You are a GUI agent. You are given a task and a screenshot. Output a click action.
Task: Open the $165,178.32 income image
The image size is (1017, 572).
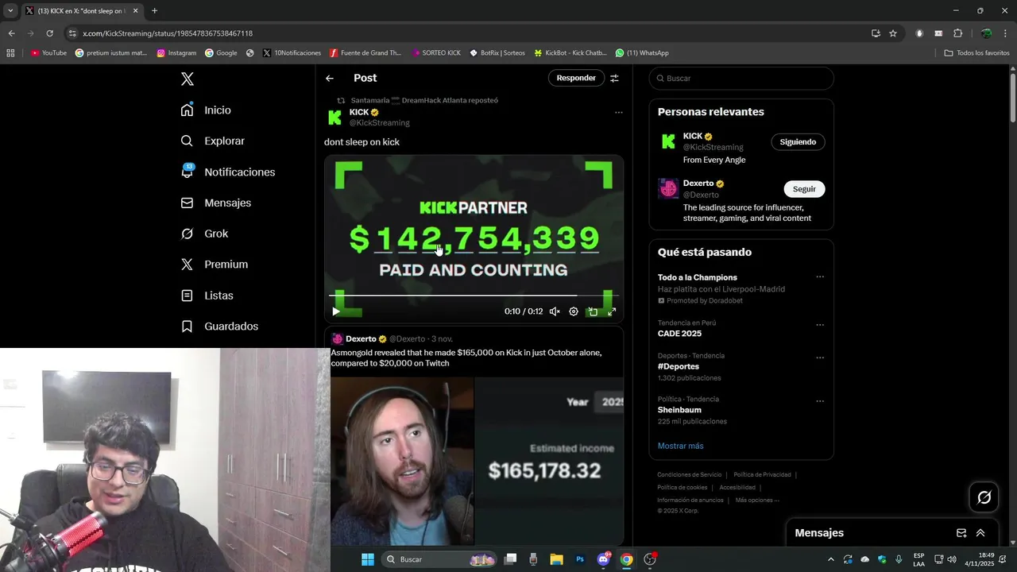(x=550, y=461)
